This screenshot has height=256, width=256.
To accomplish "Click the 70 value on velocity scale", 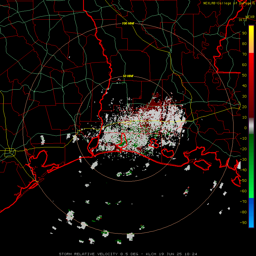I will pos(244,54).
